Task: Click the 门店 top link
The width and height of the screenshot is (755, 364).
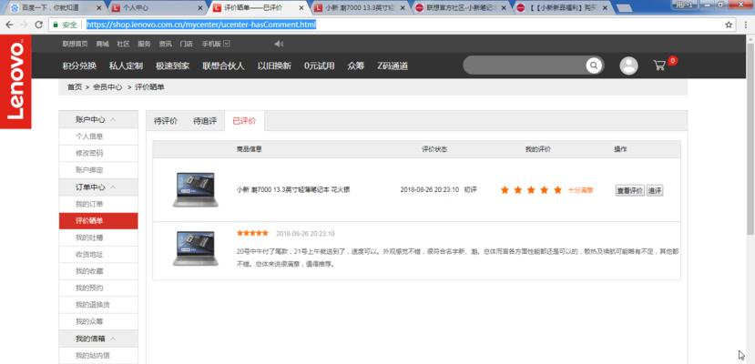Action: pos(187,44)
